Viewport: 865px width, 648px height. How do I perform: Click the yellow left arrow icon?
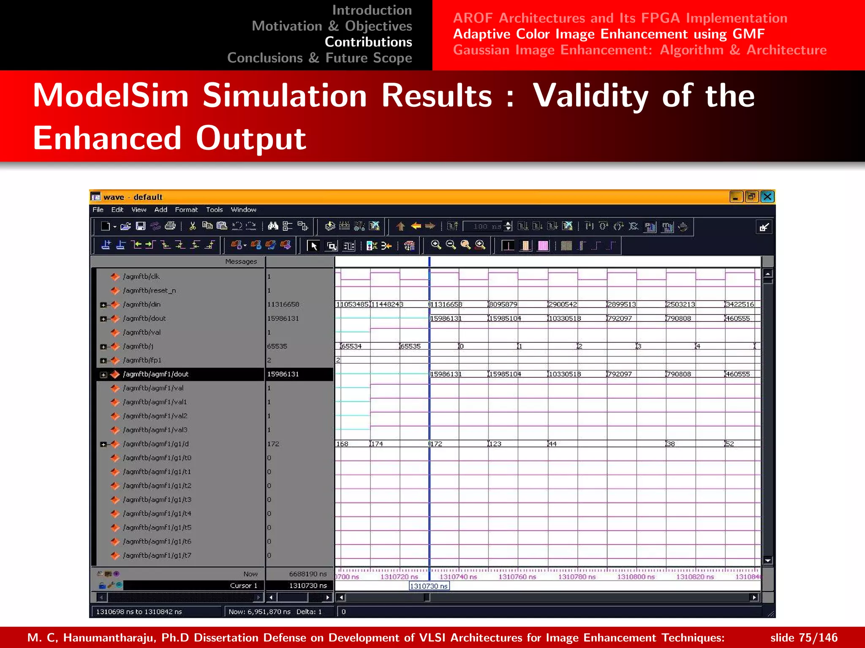coord(416,226)
